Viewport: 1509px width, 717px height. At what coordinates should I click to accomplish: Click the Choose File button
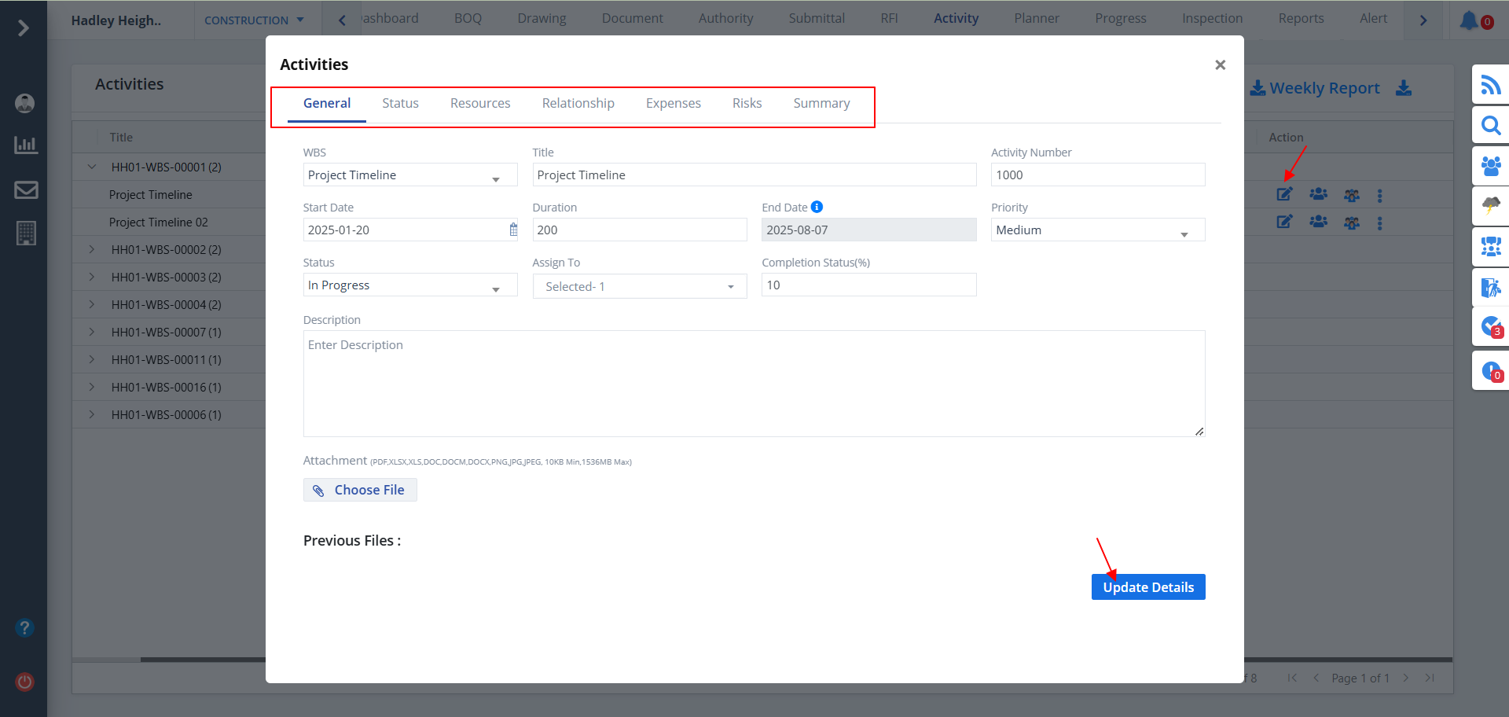(x=360, y=490)
